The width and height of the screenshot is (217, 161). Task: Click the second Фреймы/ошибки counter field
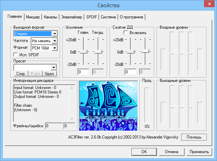coord(69,126)
